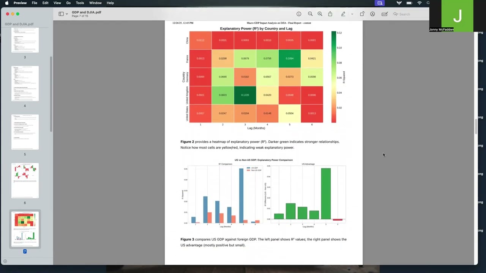Click the page header Macro GDP Impact Analysis
486x273 pixels.
pos(279,23)
